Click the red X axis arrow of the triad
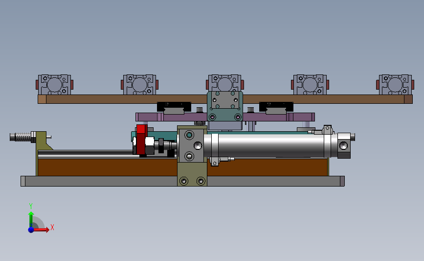The image size is (424, 261). (41, 230)
